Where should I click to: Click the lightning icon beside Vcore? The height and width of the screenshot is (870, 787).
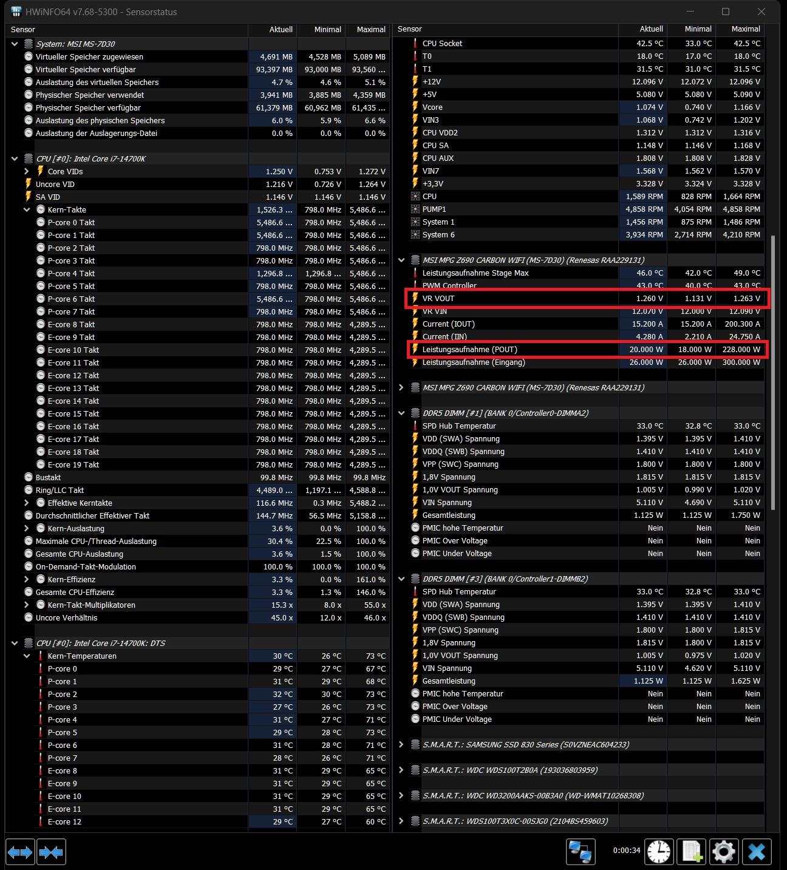(415, 107)
